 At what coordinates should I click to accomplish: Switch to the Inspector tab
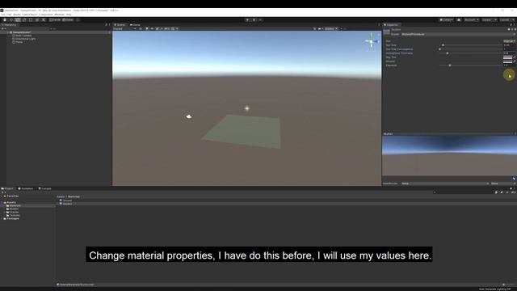coord(391,25)
